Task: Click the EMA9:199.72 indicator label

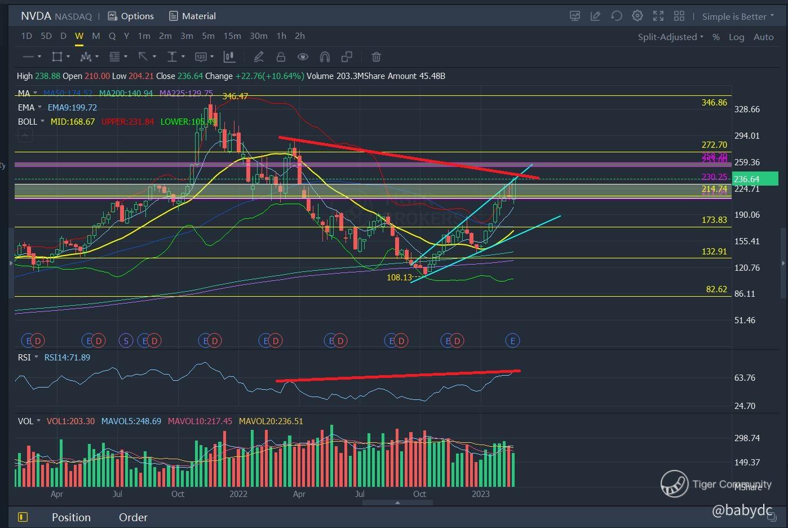Action: tap(72, 107)
